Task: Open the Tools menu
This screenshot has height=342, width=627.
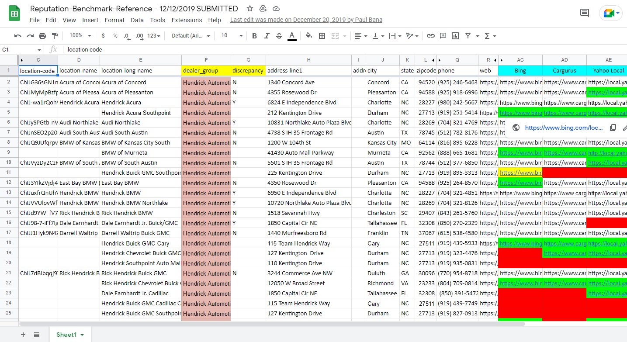Action: [x=158, y=20]
